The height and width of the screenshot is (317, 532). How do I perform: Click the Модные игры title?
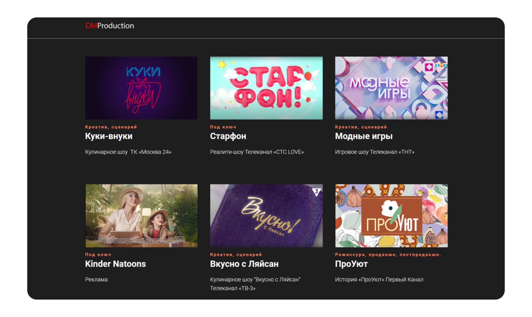[364, 136]
